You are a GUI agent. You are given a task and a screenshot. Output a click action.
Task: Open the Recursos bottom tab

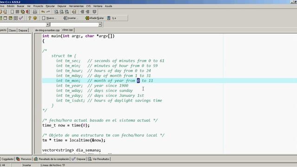(24, 159)
